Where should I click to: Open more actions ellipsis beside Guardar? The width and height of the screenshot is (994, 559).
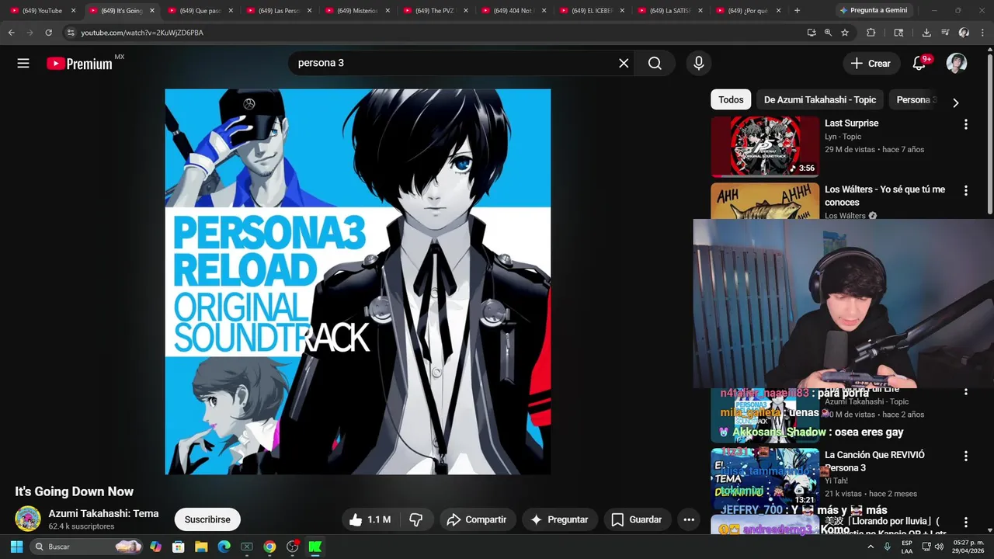(689, 519)
